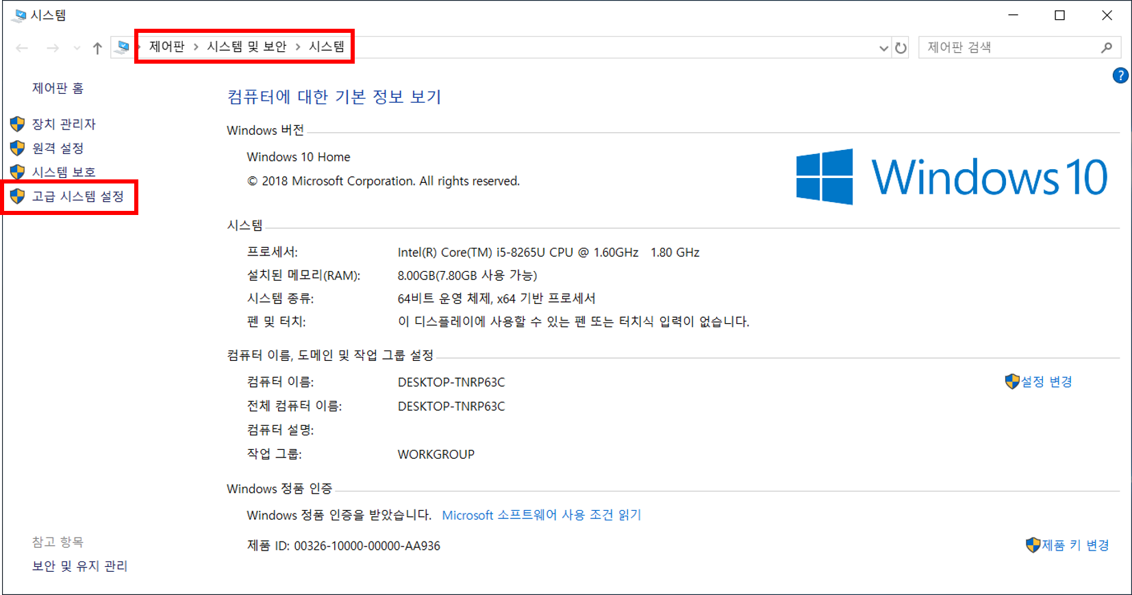Refresh the address bar location
The image size is (1132, 595).
tap(901, 48)
